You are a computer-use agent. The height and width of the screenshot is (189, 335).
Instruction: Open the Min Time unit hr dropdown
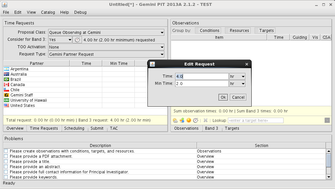pyautogui.click(x=237, y=84)
